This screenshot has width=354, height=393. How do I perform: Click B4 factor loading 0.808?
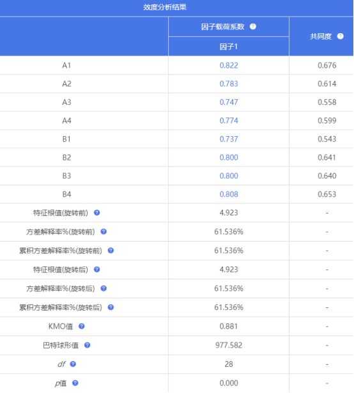click(229, 194)
